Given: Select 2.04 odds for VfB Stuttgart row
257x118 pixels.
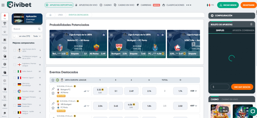Looking at the screenshot, I should 100,106.
